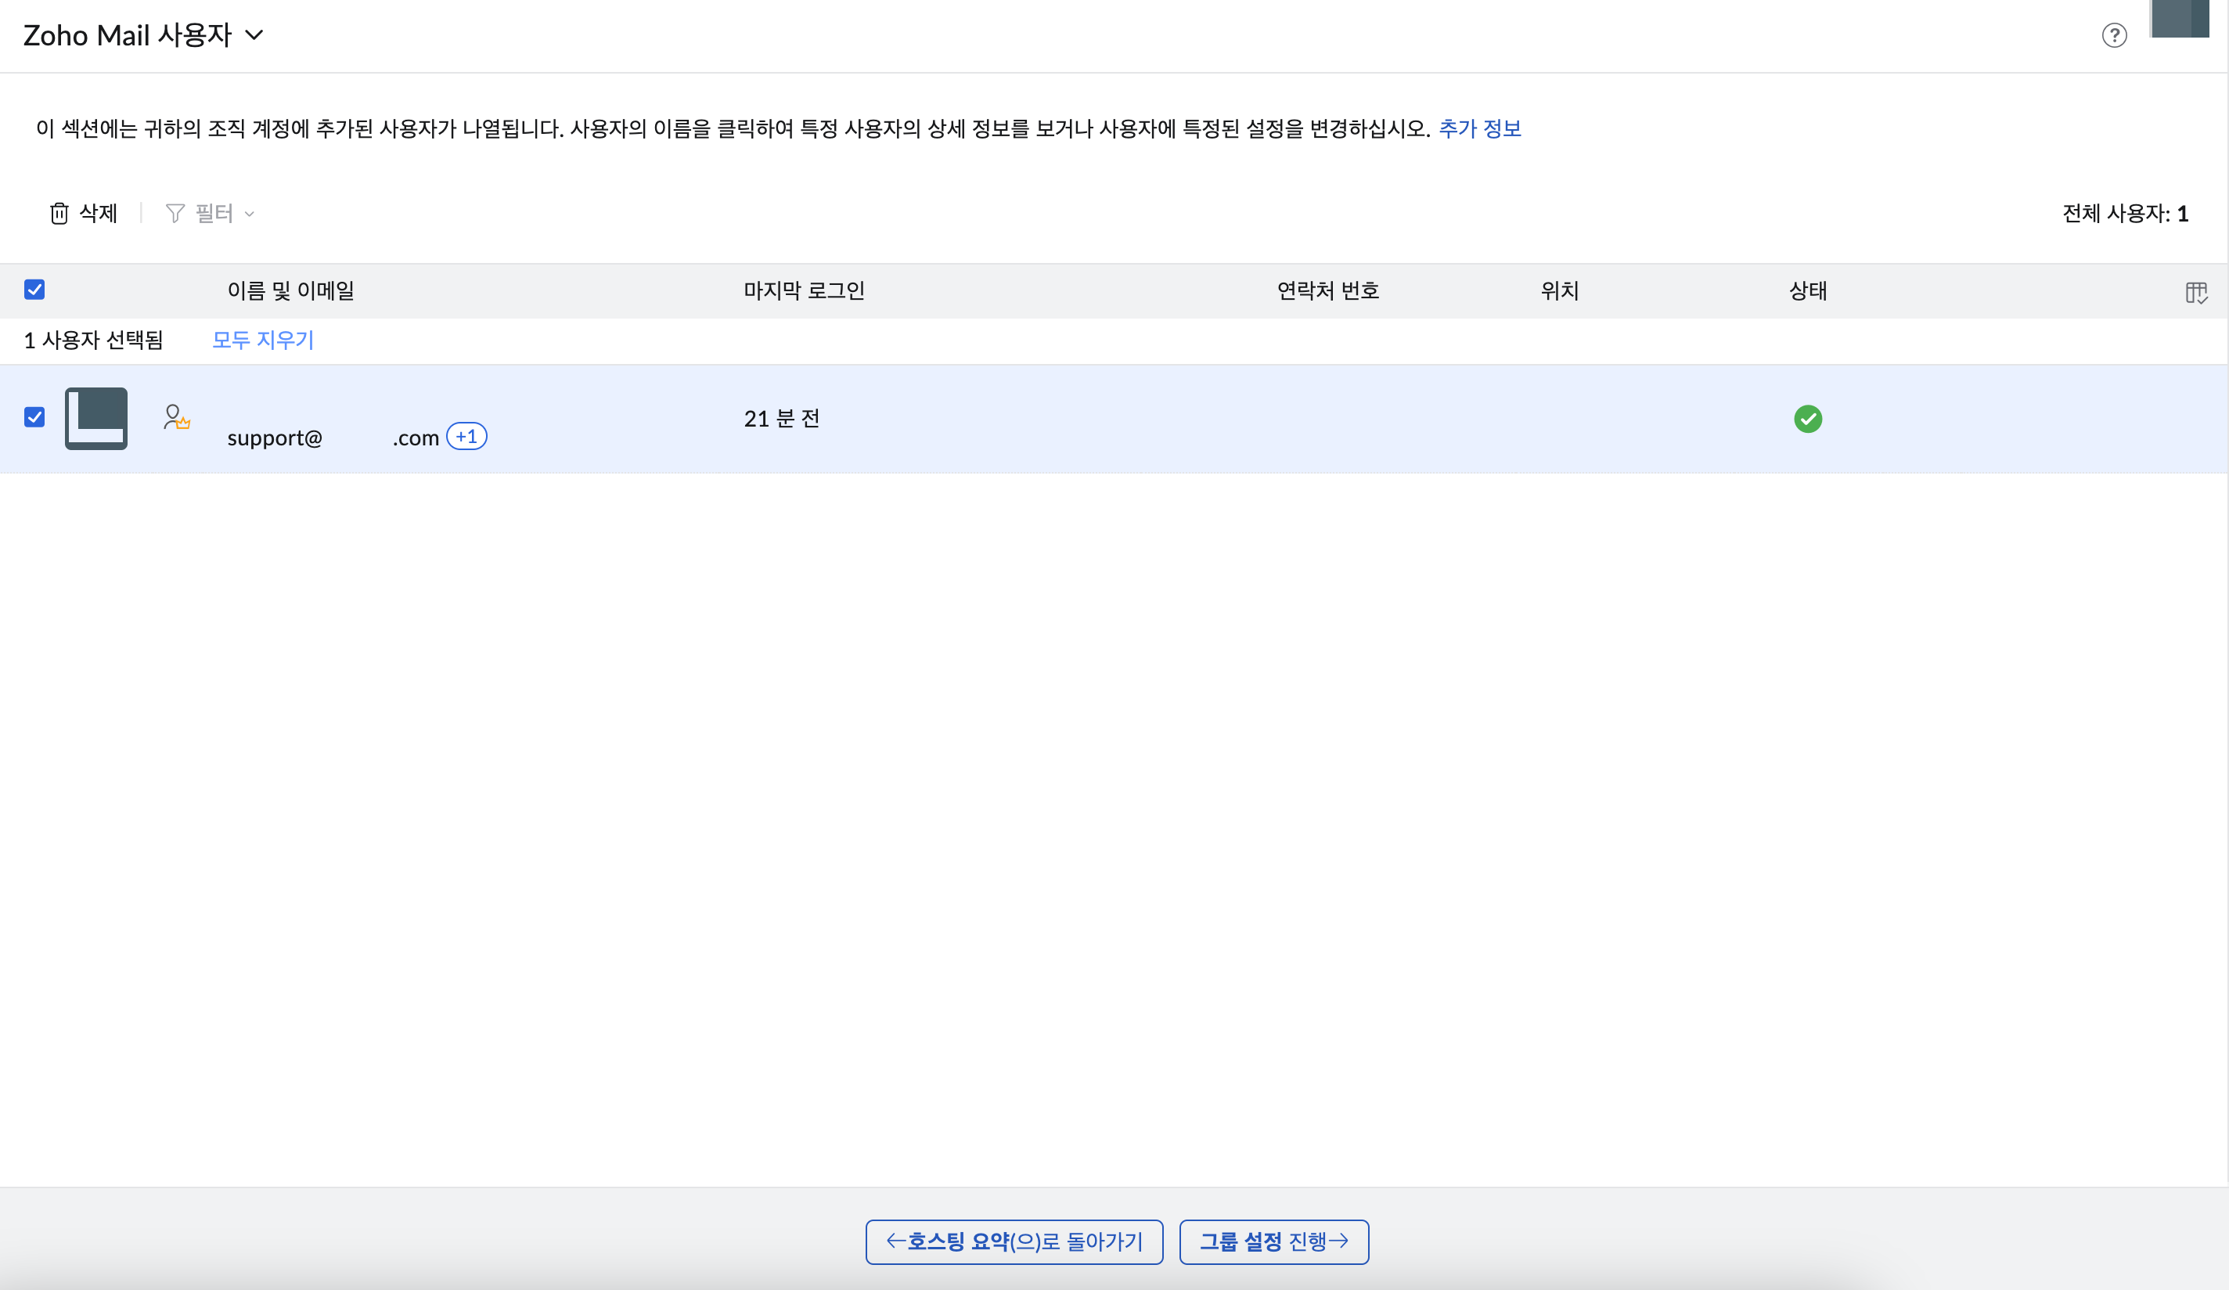
Task: Click the 마지막 로그인 column header
Action: (803, 290)
